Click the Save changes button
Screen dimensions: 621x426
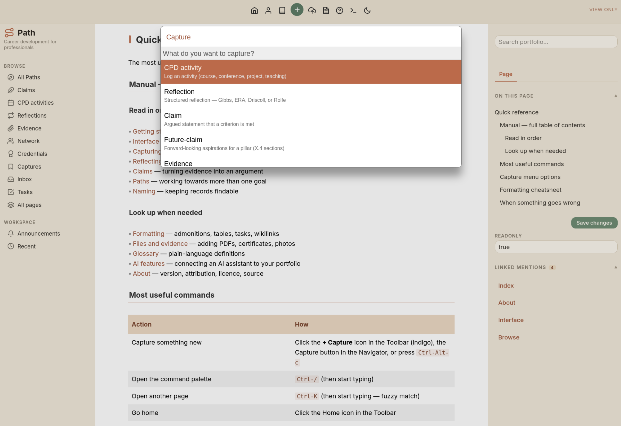pyautogui.click(x=594, y=223)
